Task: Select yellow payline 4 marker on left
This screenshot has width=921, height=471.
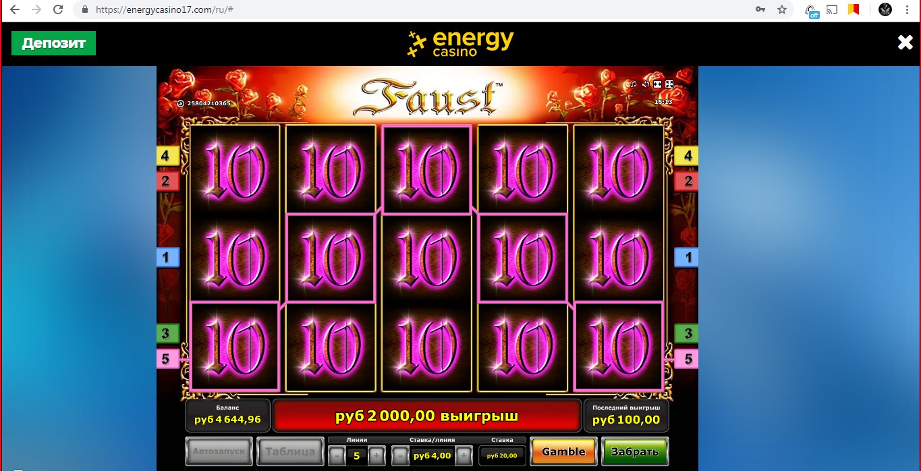Action: tap(167, 156)
